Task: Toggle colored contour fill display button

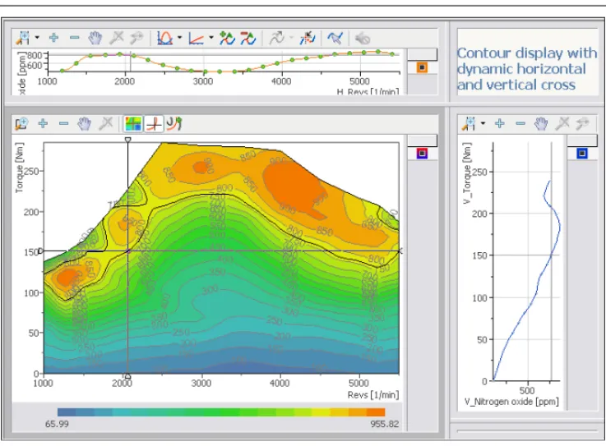Action: click(133, 123)
